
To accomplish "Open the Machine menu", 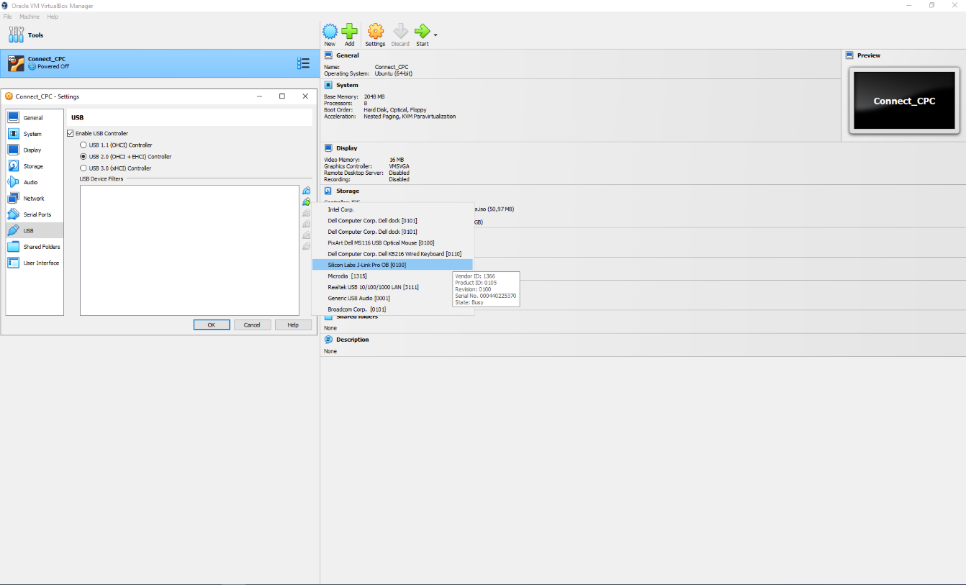I will pos(29,16).
